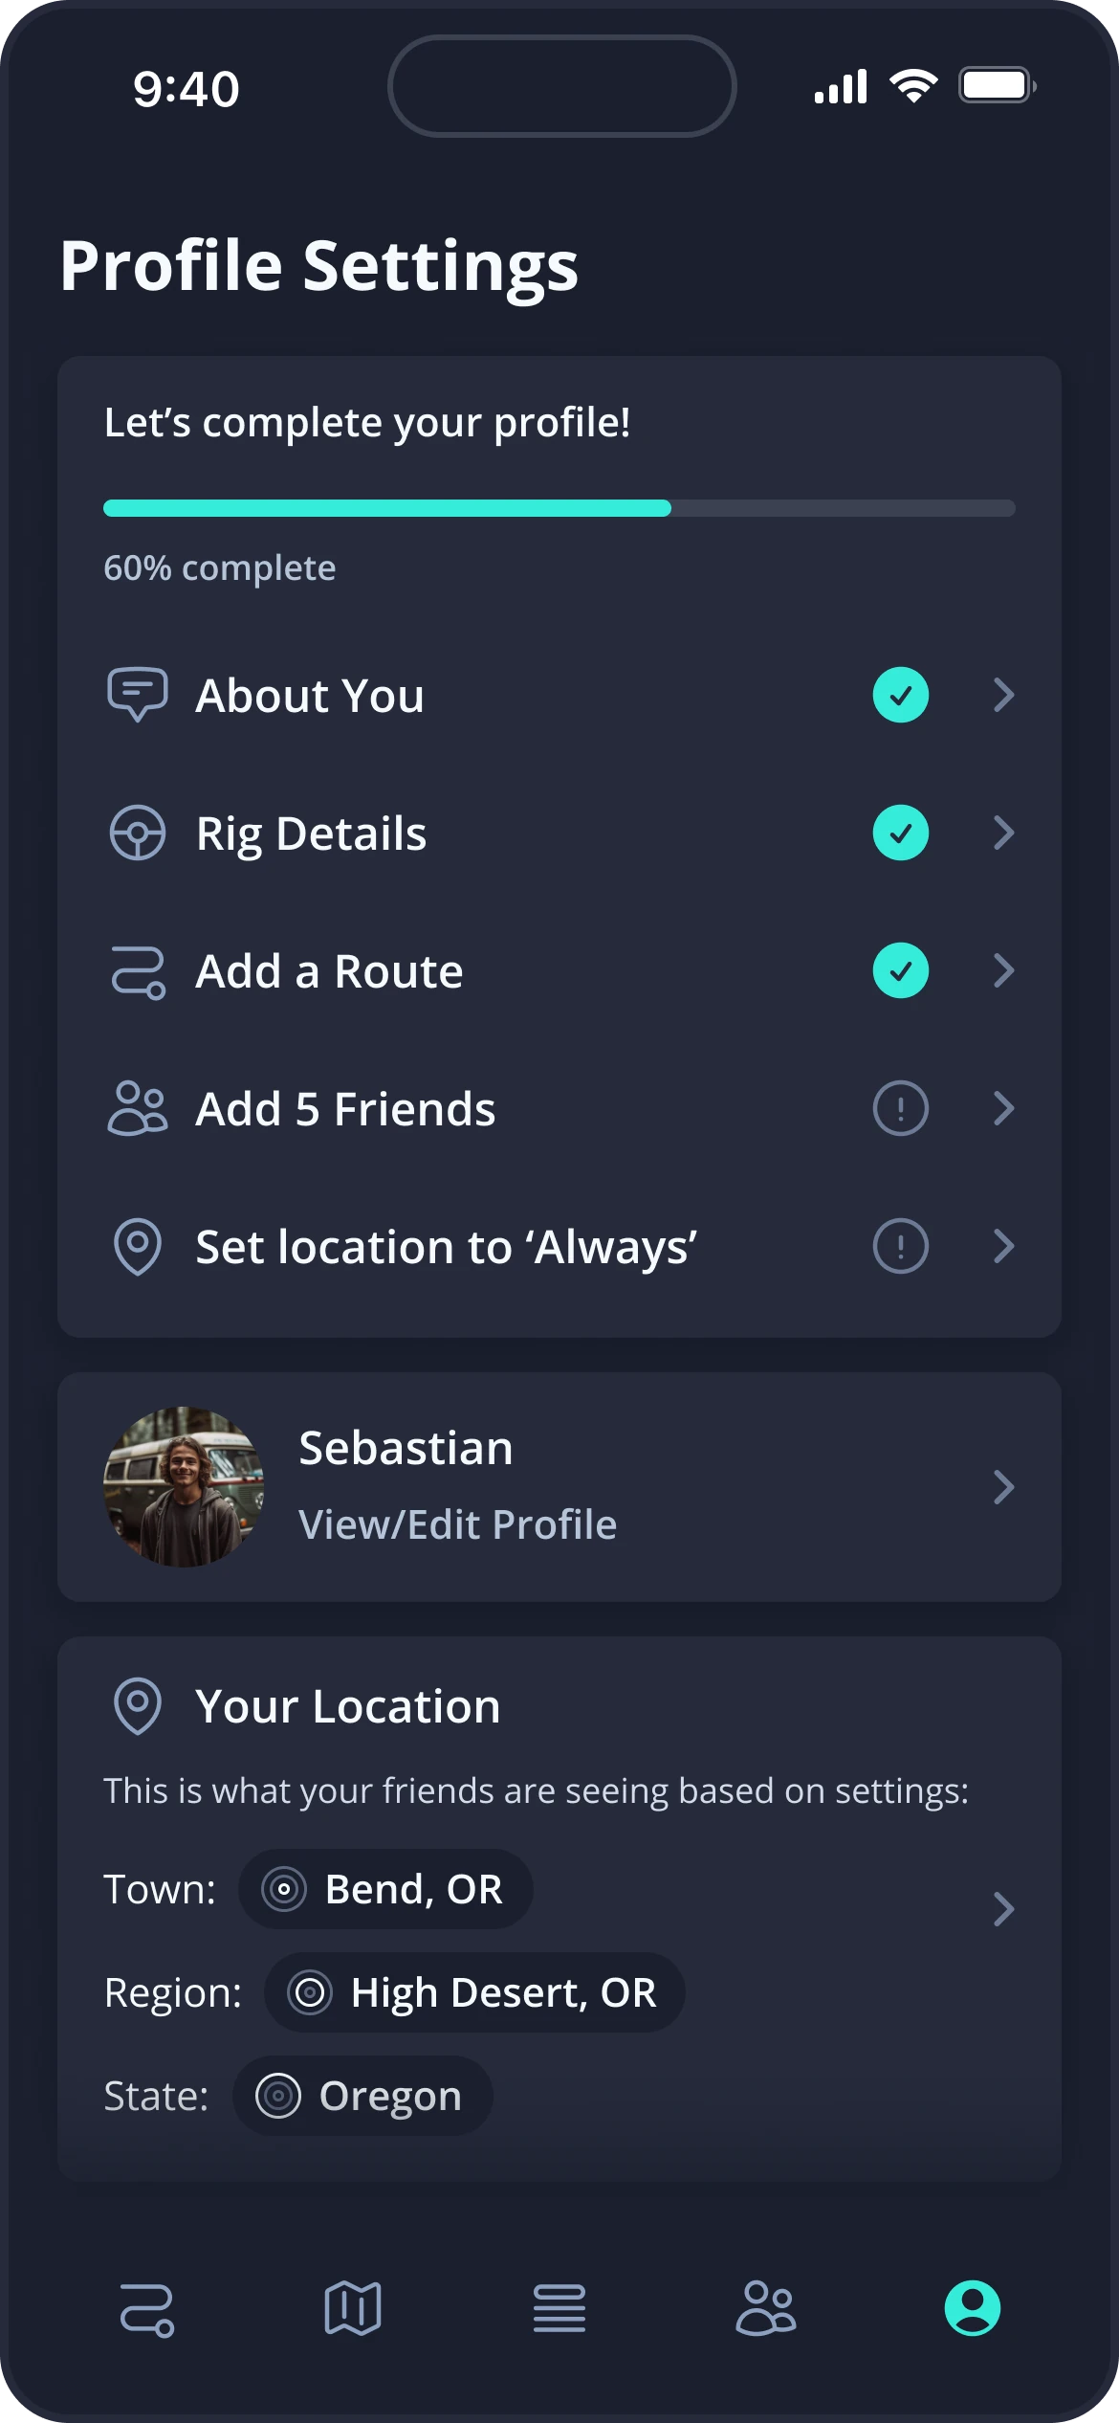This screenshot has height=2423, width=1119.
Task: Click the green checkmark for Add a Route
Action: pos(901,970)
